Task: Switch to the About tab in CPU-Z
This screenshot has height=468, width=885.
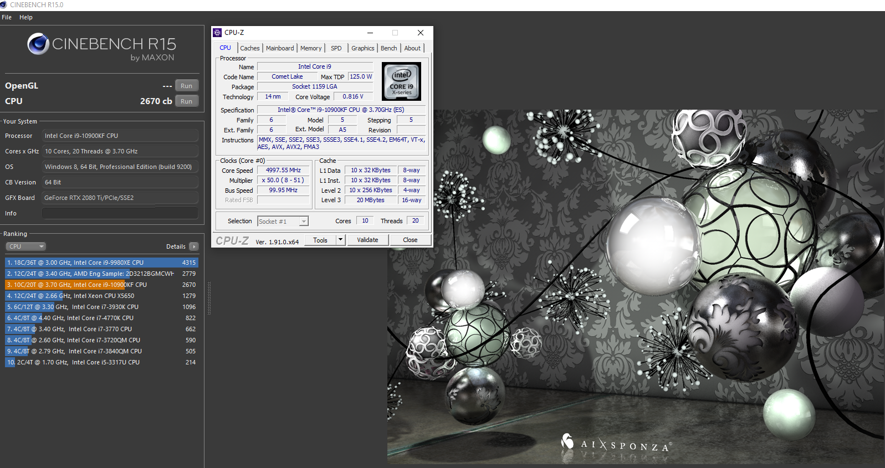Action: click(x=412, y=48)
